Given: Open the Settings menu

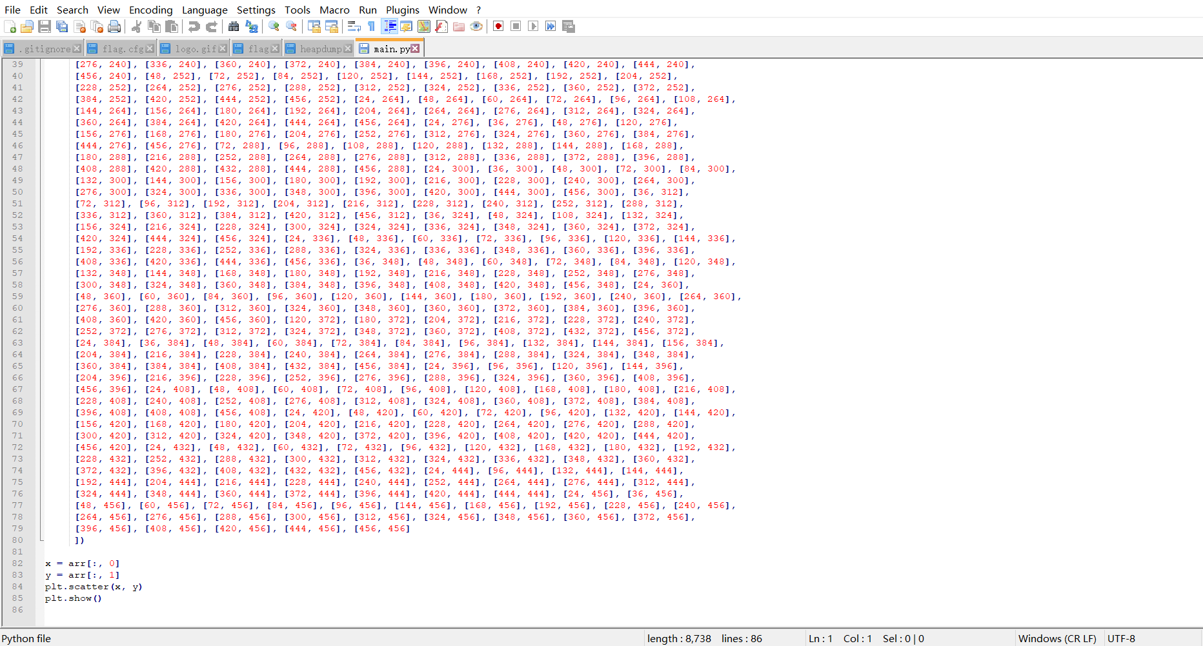Looking at the screenshot, I should pyautogui.click(x=256, y=10).
